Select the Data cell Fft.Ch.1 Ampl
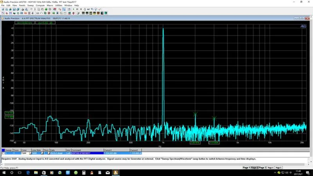Viewport: 313px width, 176px height. [58, 153]
